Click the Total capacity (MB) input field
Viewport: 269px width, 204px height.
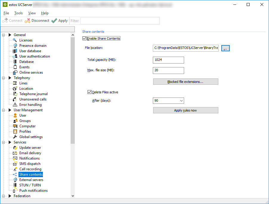168,60
